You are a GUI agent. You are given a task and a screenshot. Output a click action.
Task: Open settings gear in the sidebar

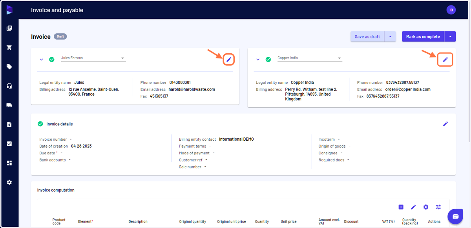[9, 182]
